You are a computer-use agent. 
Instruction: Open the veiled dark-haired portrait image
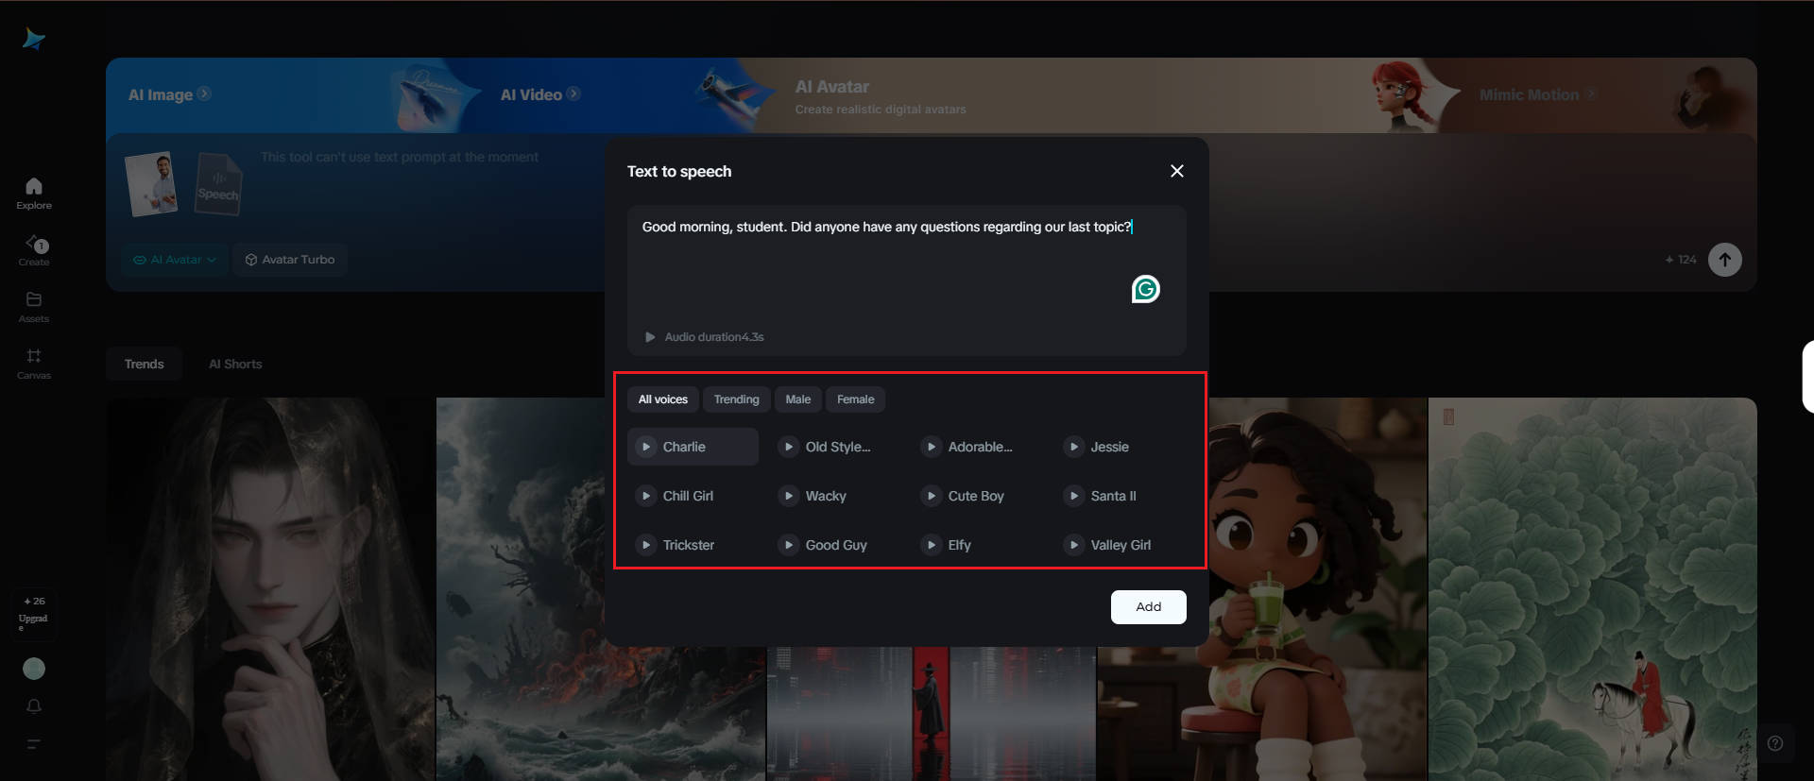(x=270, y=589)
